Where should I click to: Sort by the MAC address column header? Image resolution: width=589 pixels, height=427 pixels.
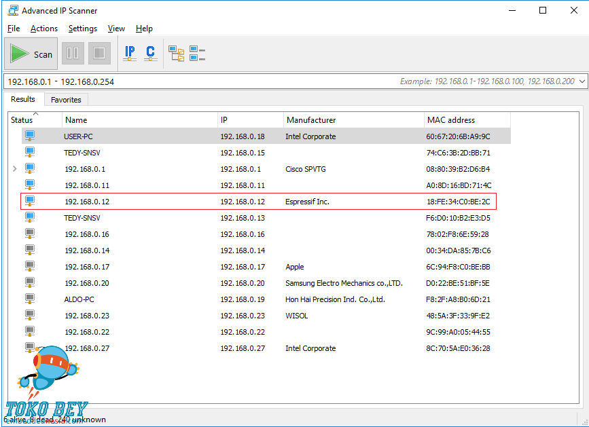click(x=467, y=120)
